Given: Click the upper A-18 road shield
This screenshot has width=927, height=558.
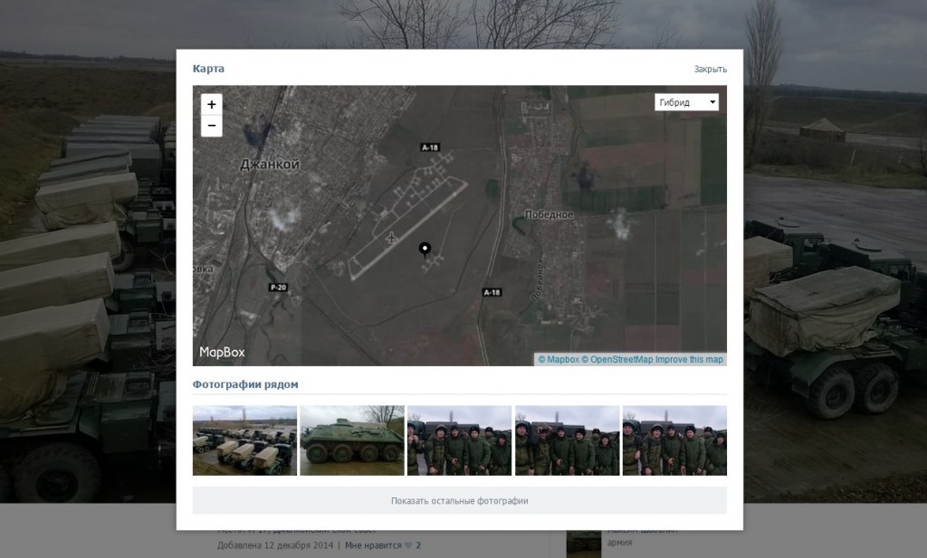Looking at the screenshot, I should (x=430, y=147).
